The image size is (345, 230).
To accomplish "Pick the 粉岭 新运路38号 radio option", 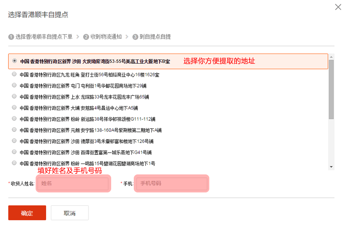I will click(x=14, y=118).
